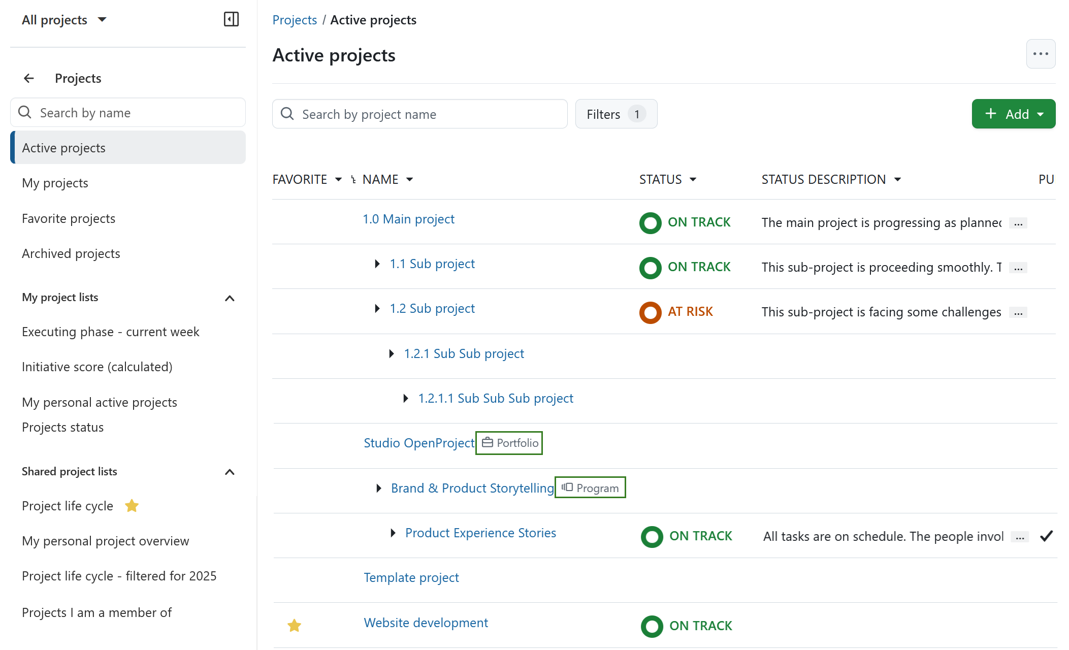
Task: Collapse the left sidebar panel
Action: coord(231,19)
